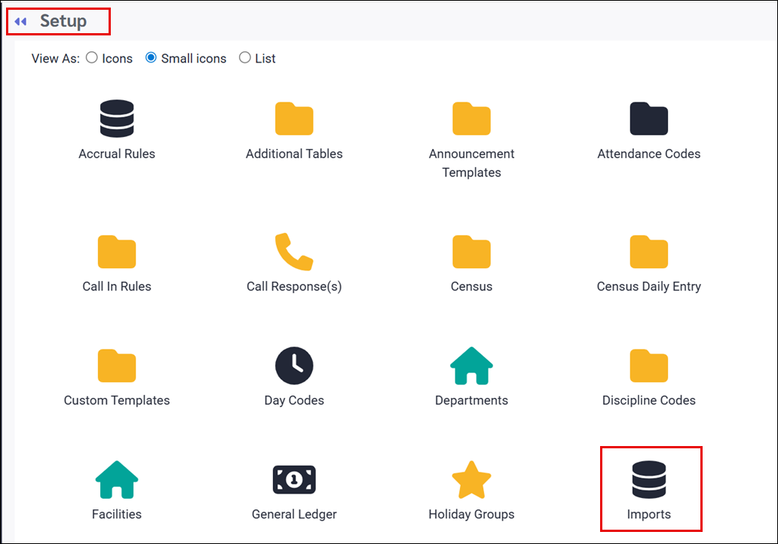Select the Small icons radio button
The image size is (778, 544).
pyautogui.click(x=151, y=58)
